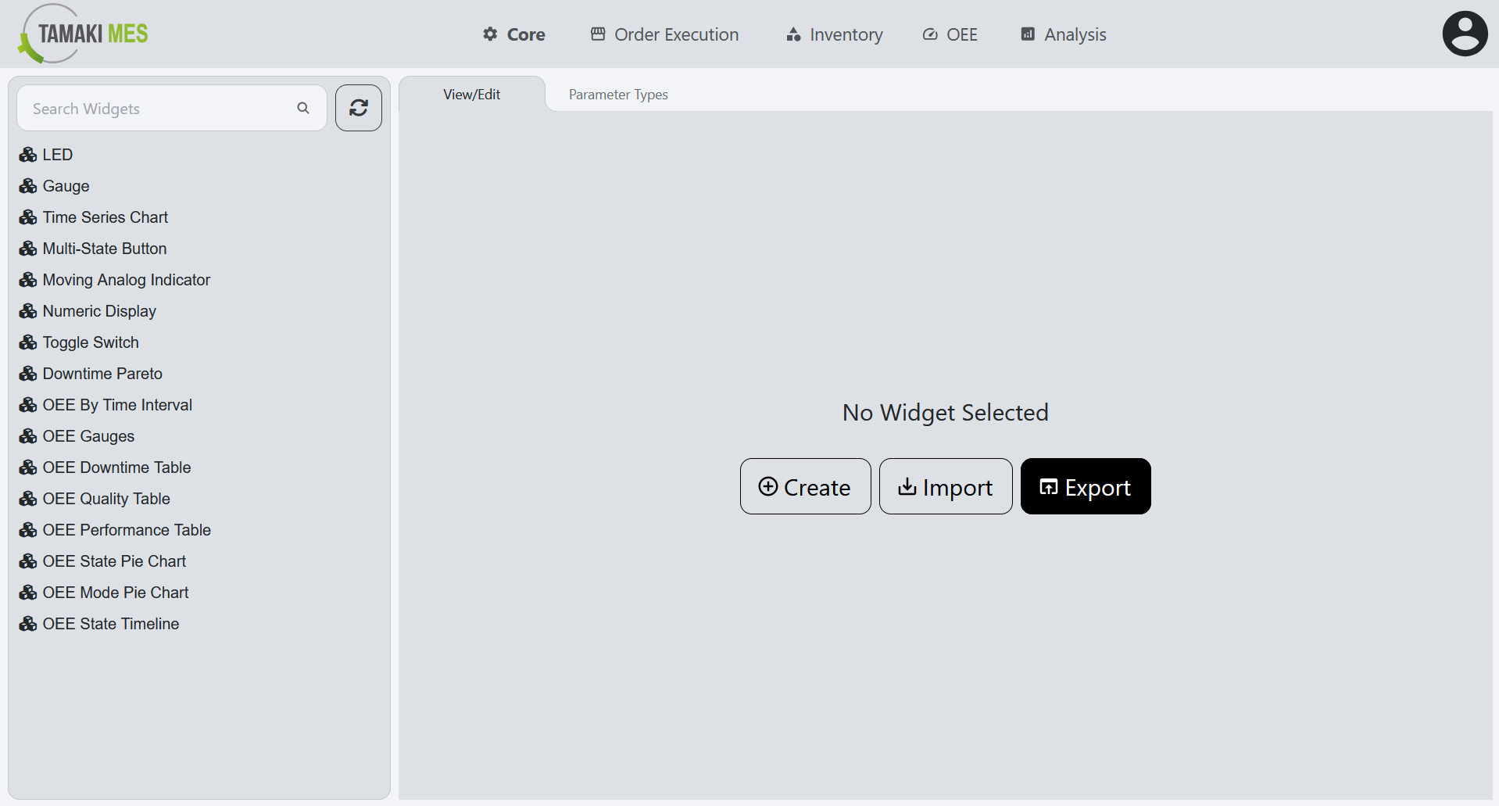Switch to the Parameter Types tab
Screen dimensions: 1499x806
[x=617, y=94]
